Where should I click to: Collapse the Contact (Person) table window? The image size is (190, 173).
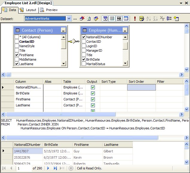point(63,30)
